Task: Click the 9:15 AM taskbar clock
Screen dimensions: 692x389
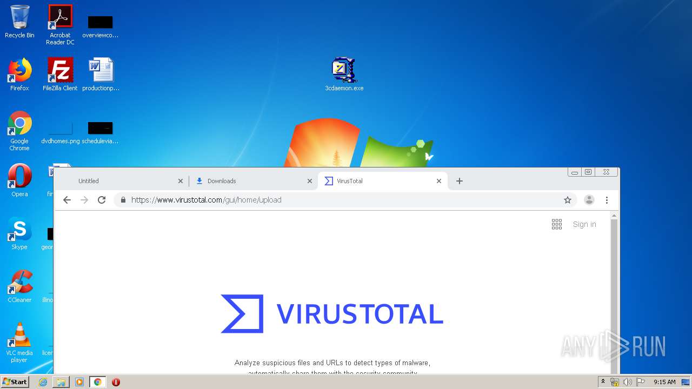Action: tap(664, 382)
